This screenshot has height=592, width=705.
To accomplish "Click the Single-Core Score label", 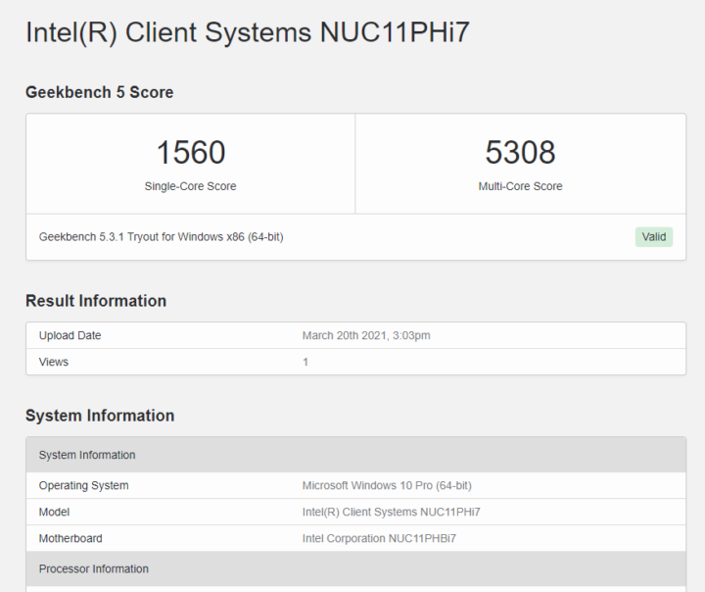I will click(x=190, y=186).
